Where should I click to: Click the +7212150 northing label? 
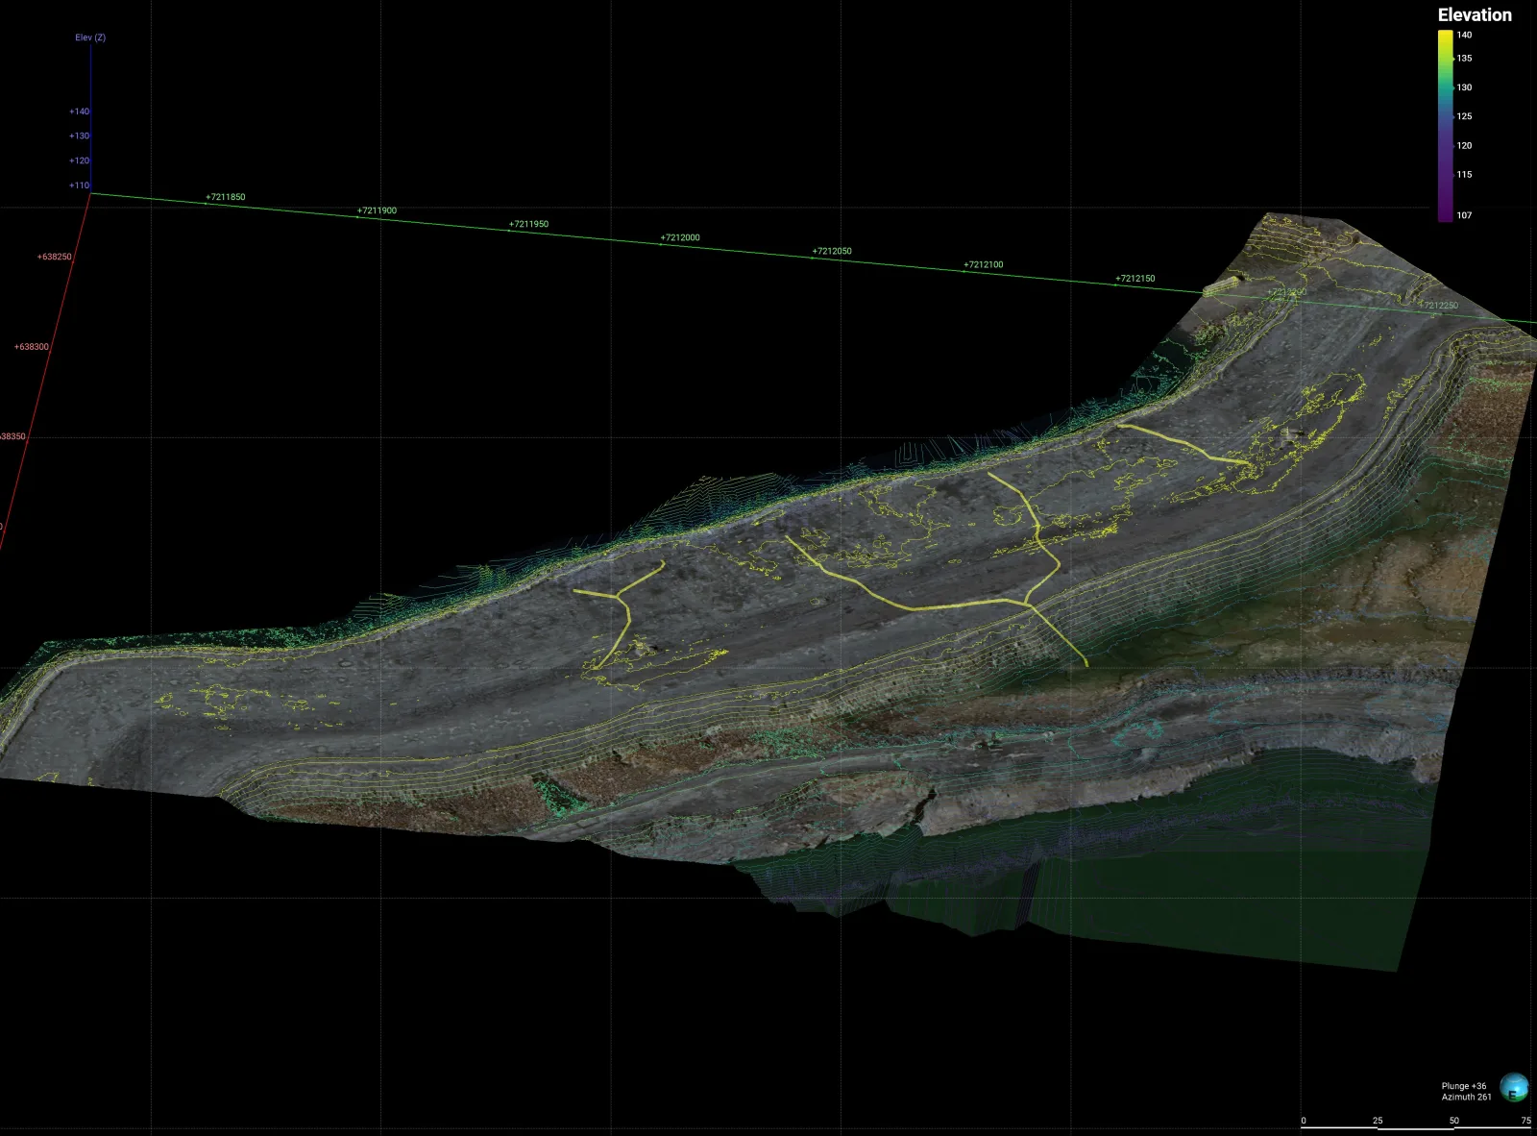(x=1135, y=279)
